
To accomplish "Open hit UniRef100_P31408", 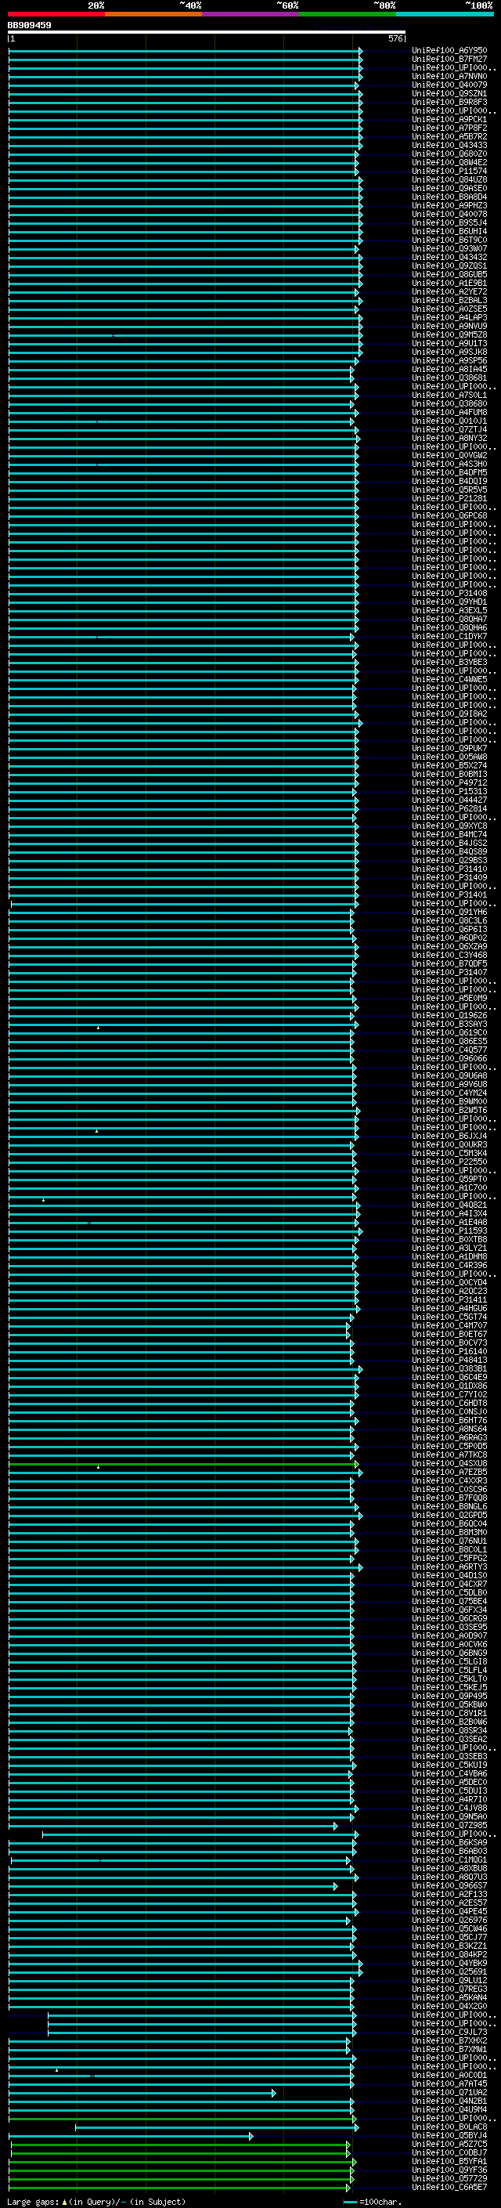I will [449, 593].
